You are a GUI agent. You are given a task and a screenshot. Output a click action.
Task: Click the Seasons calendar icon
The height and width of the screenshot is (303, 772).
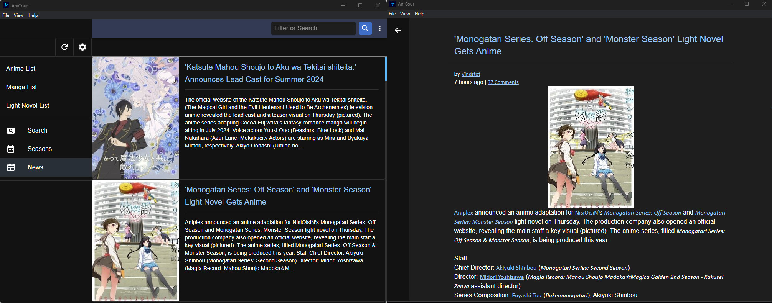(11, 149)
